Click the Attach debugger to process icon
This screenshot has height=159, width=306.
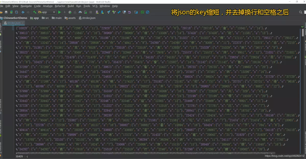[x=85, y=12]
